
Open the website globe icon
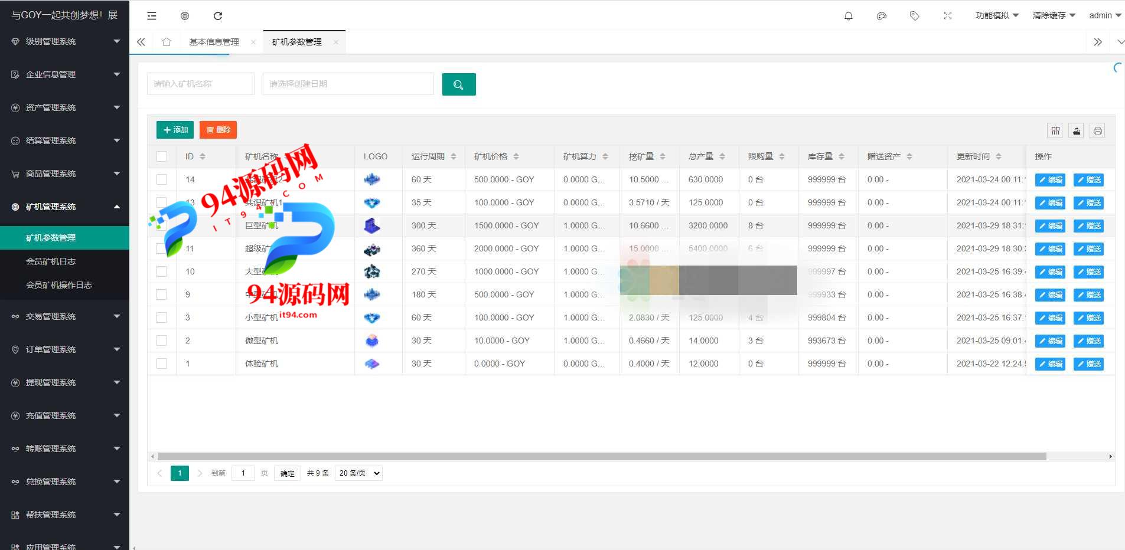tap(185, 16)
